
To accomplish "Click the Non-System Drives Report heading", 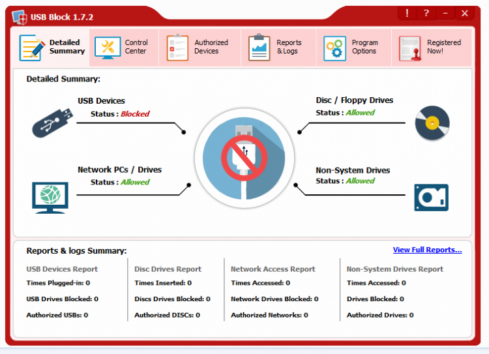I will click(x=395, y=269).
